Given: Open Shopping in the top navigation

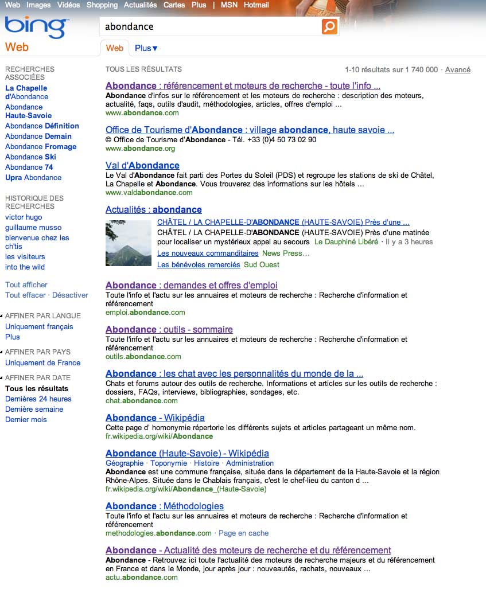Looking at the screenshot, I should point(102,5).
